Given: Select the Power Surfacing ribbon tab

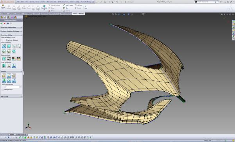Looking at the screenshot, I should pos(78,14).
